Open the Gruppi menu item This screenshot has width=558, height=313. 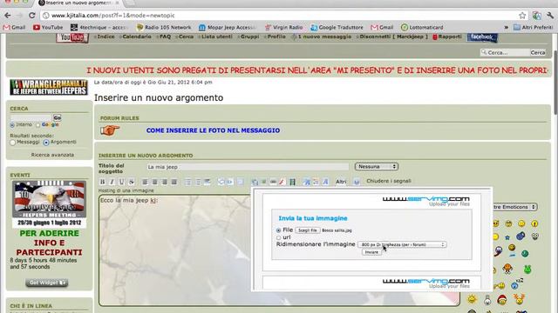[x=250, y=37]
